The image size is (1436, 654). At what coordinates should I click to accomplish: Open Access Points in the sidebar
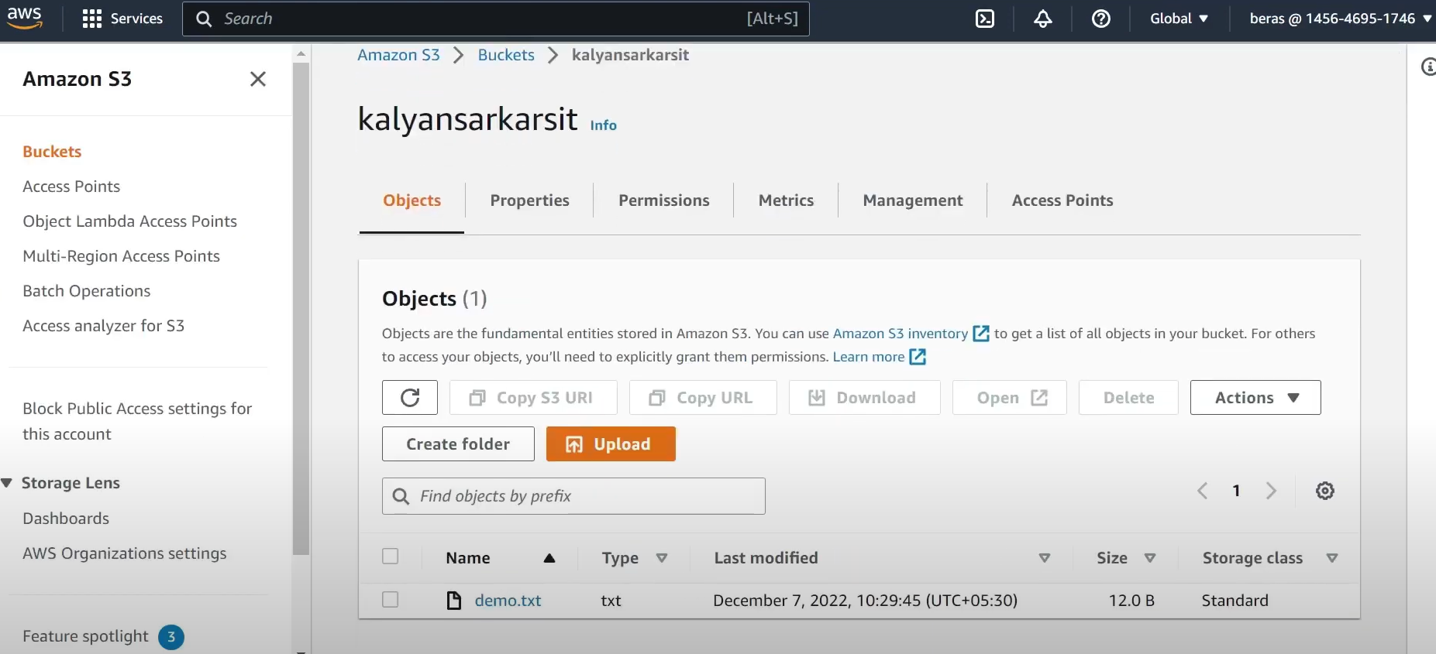point(71,187)
